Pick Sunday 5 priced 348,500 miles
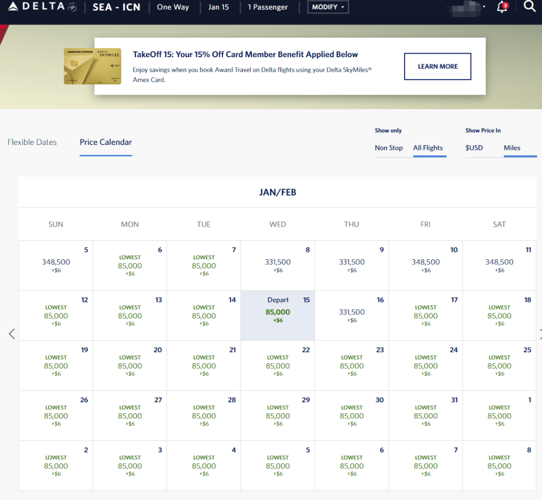The image size is (542, 500). 56,265
